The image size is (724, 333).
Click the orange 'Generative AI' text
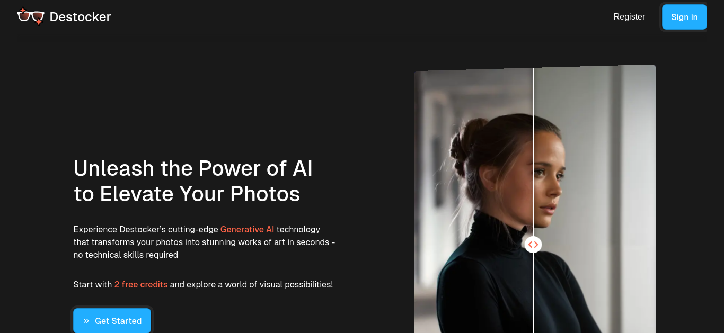248,229
